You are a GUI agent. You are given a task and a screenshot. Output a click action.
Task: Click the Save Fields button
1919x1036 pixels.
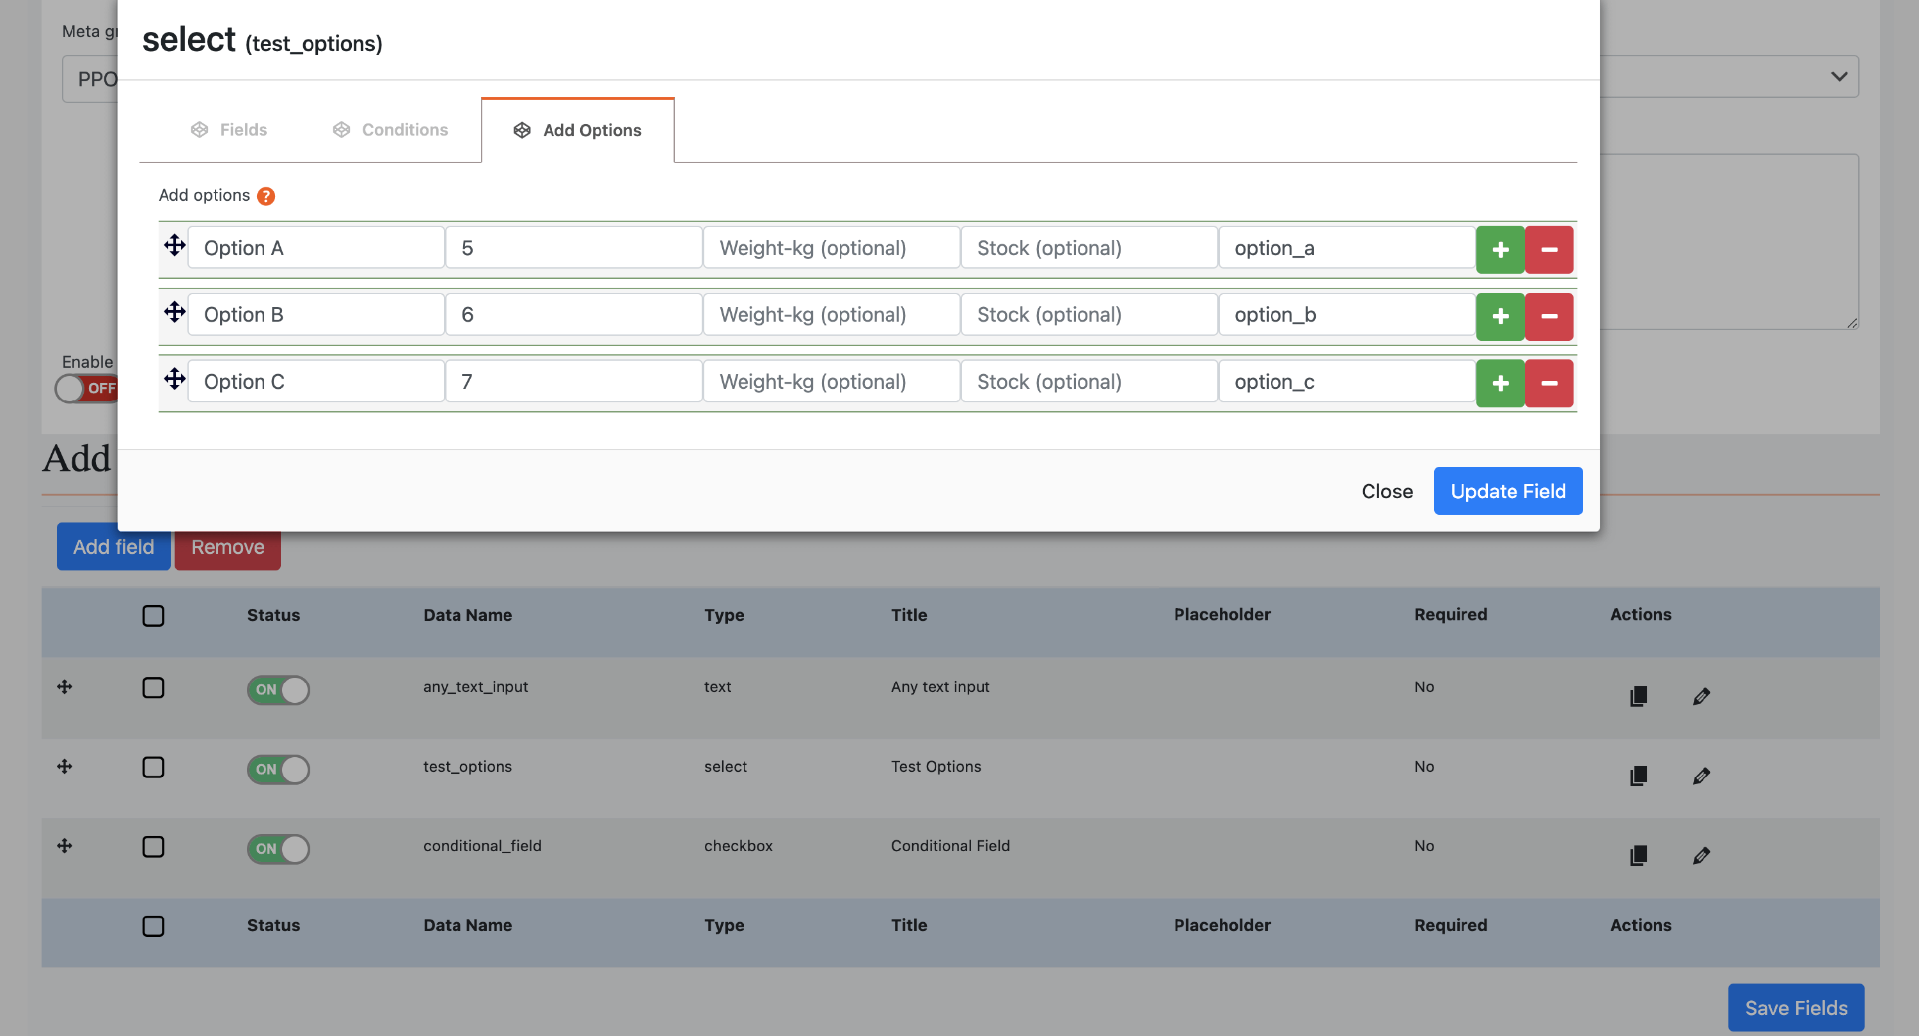point(1796,1007)
